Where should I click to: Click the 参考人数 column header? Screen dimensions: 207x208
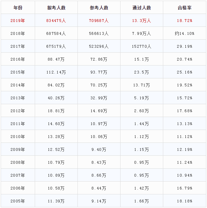point(99,8)
